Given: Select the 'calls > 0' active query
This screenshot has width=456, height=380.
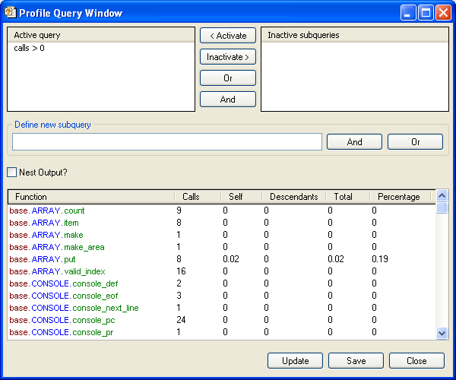Looking at the screenshot, I should 29,49.
